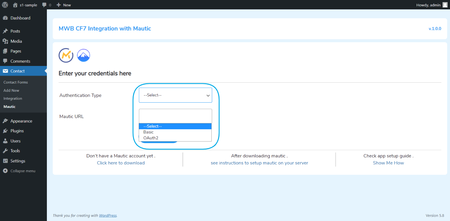
Task: Open instructions to setup mautic link
Action: click(x=259, y=163)
